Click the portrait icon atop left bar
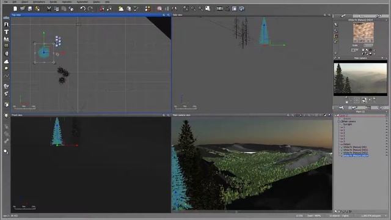Screen dimensions: 391x220 [6, 24]
